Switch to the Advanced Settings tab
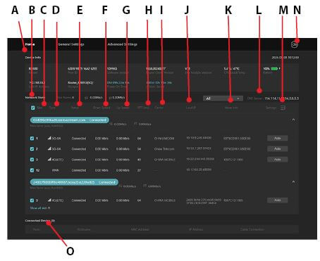The height and width of the screenshot is (261, 320). click(x=122, y=44)
